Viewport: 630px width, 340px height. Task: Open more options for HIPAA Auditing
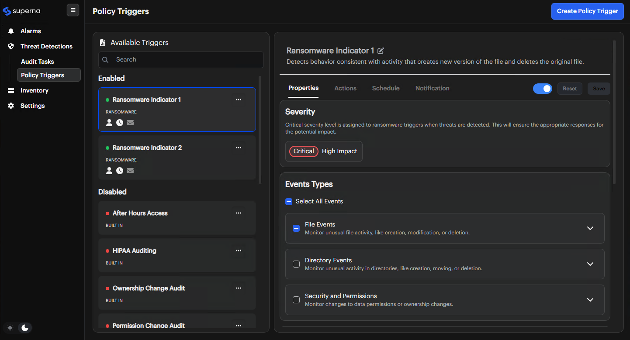tap(239, 251)
